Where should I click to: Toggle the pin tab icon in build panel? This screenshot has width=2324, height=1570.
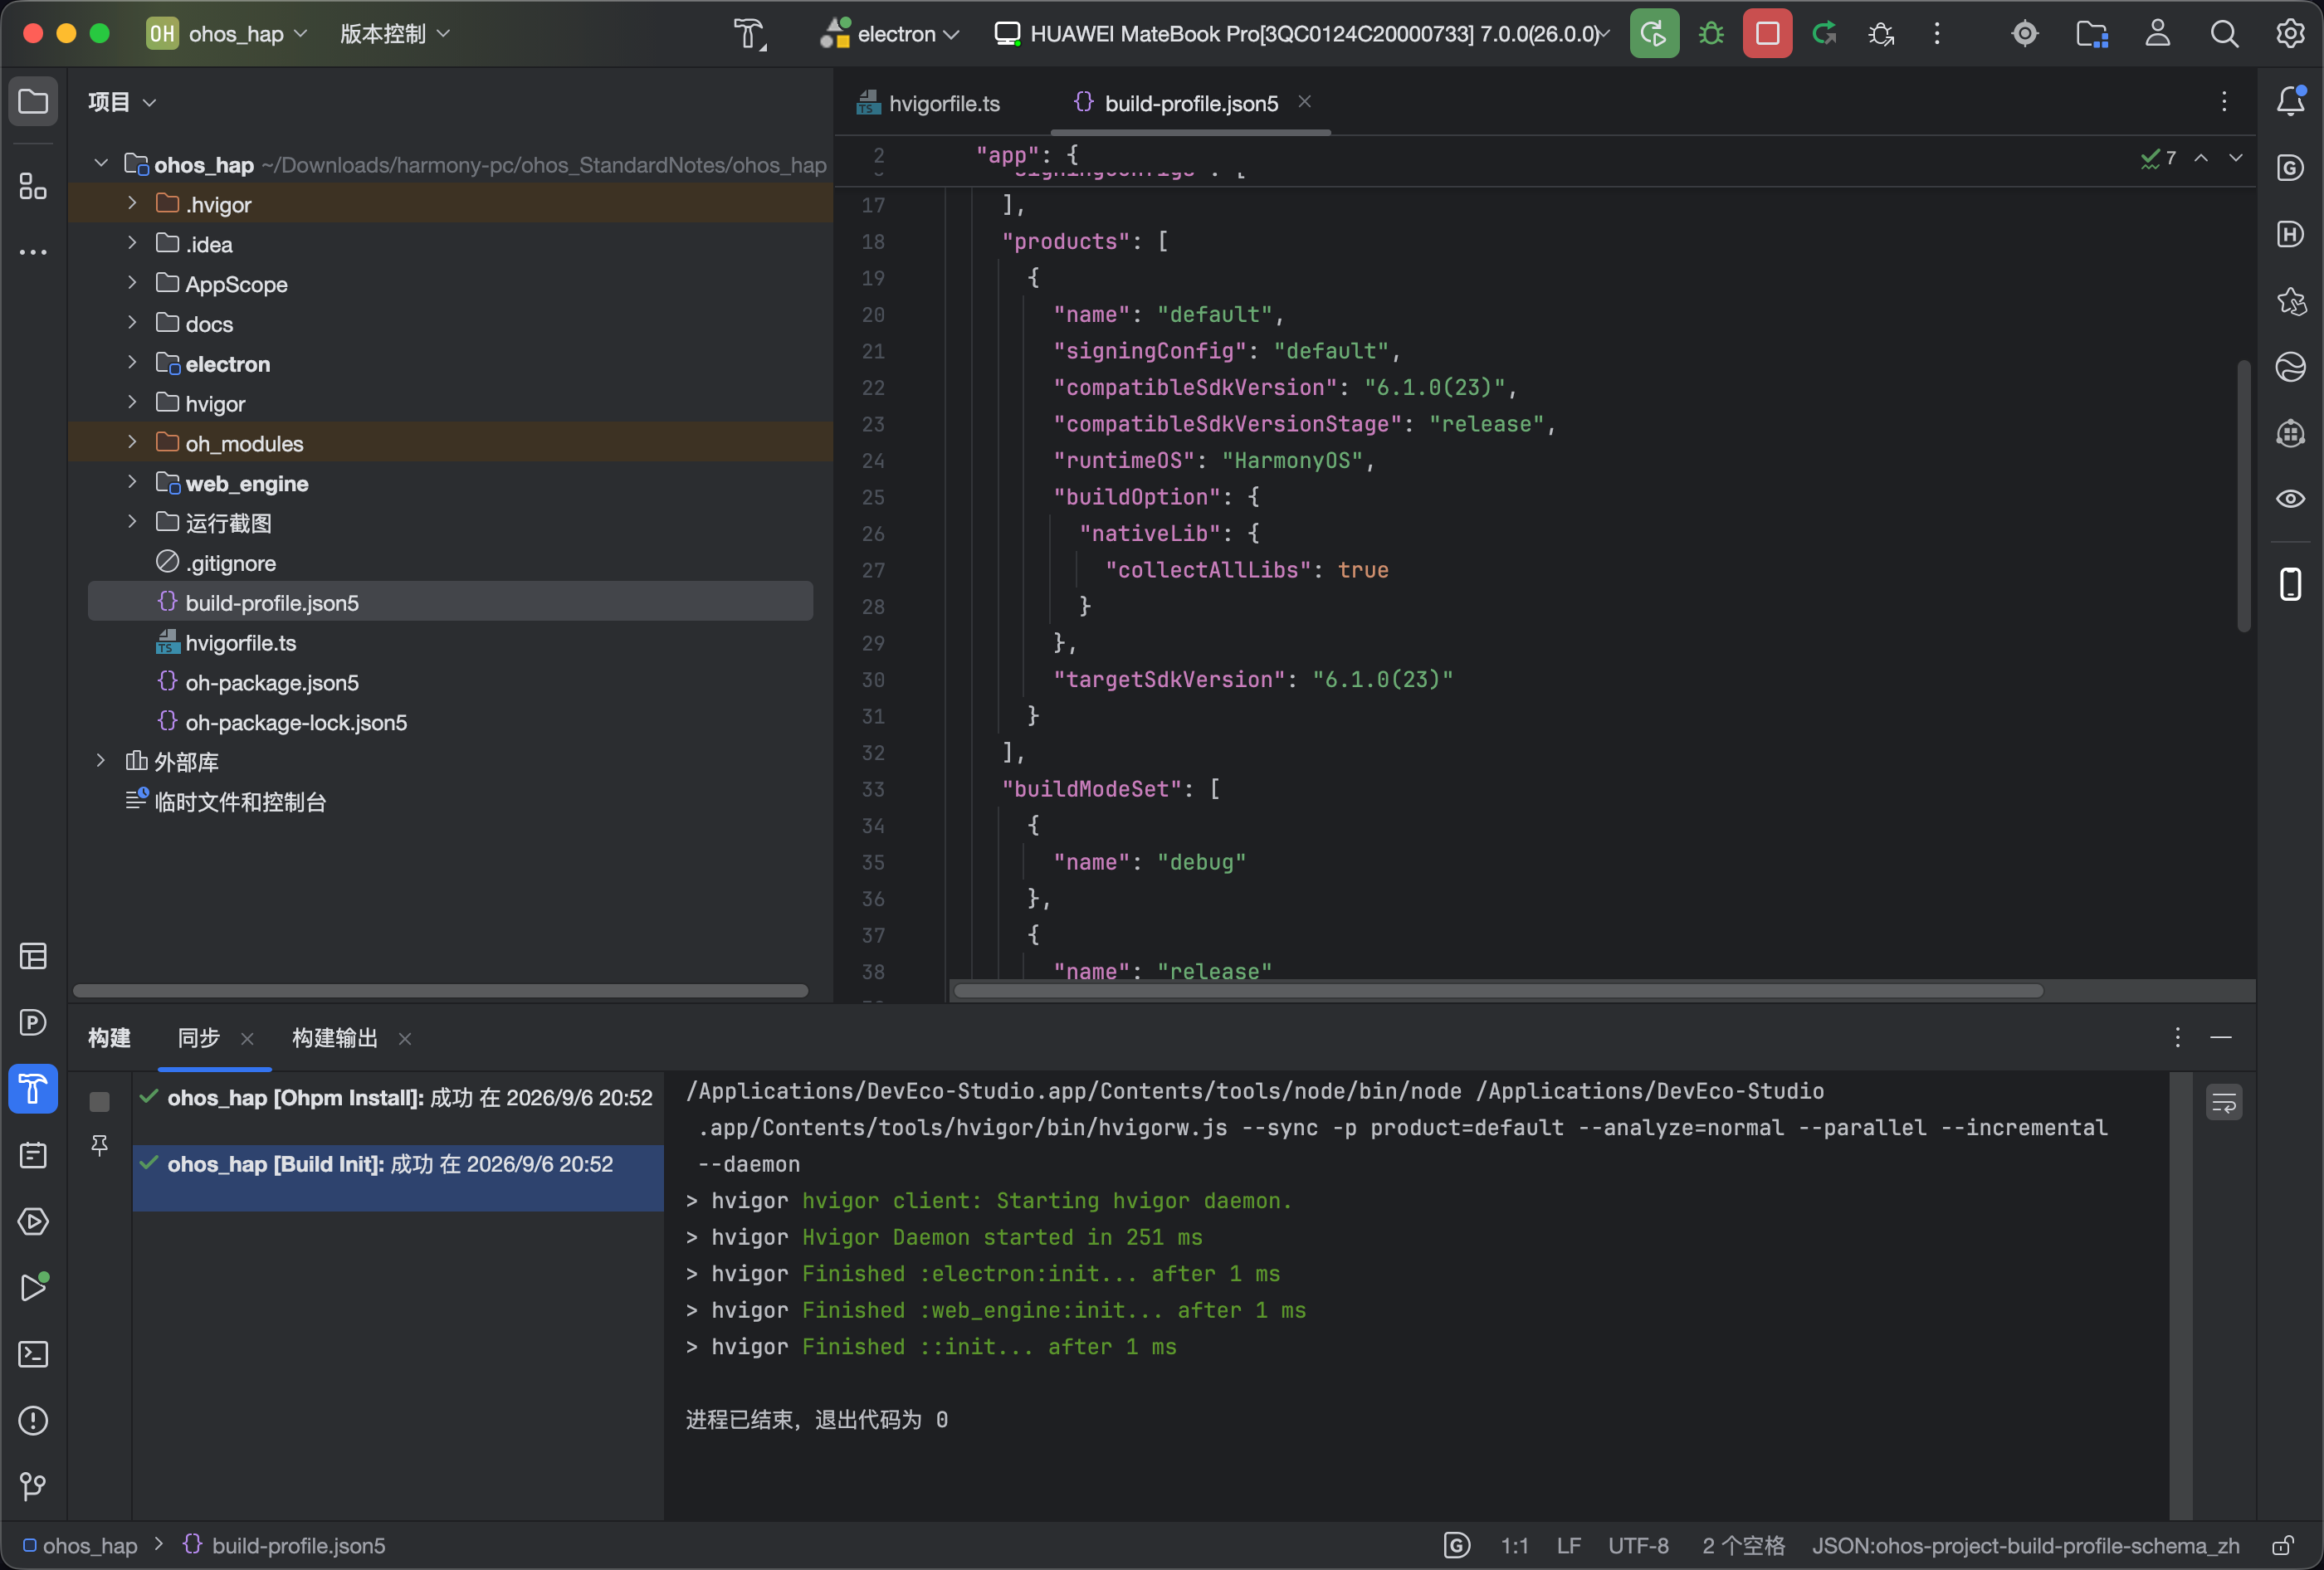coord(99,1145)
